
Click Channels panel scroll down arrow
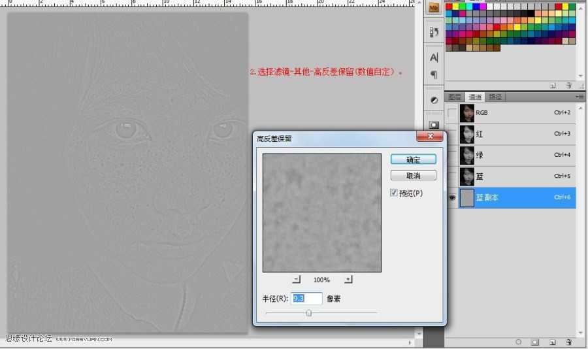581,333
